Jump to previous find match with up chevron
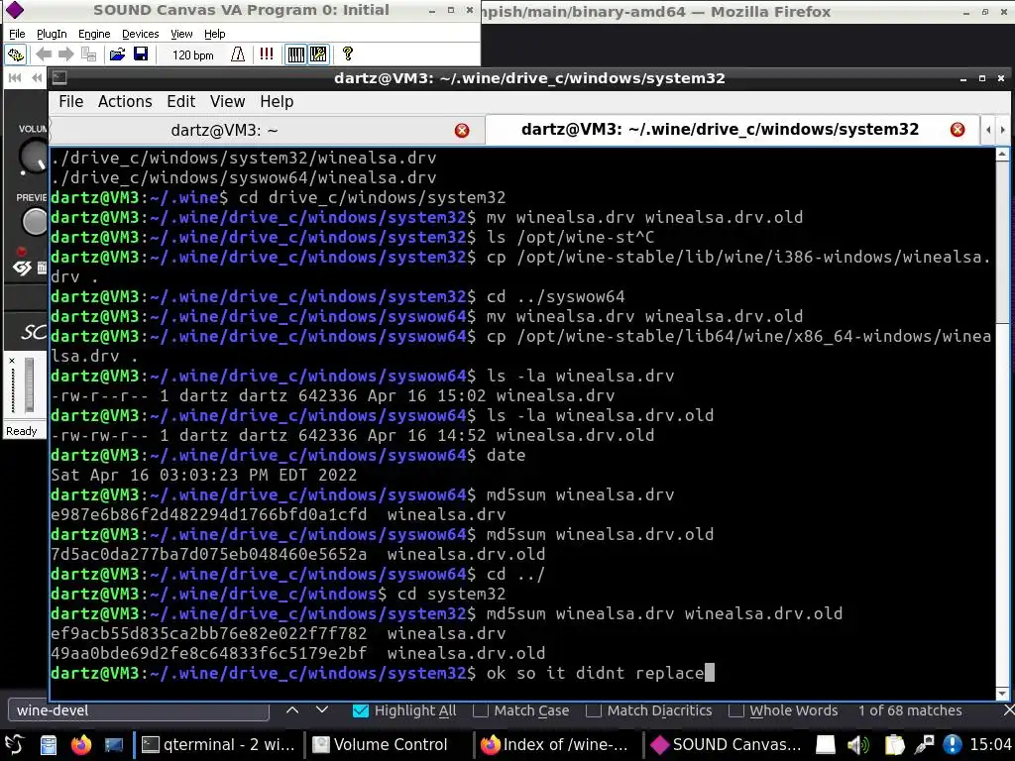Screen dimensions: 1015x761 [292, 709]
